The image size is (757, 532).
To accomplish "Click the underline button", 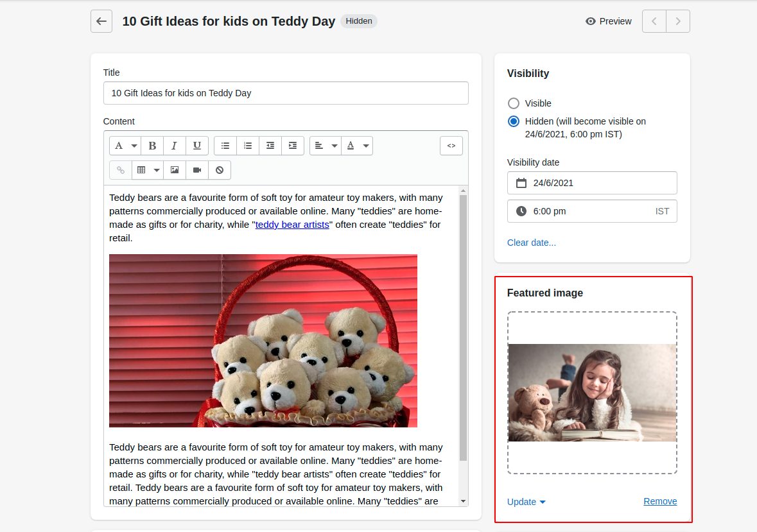I will pos(197,146).
